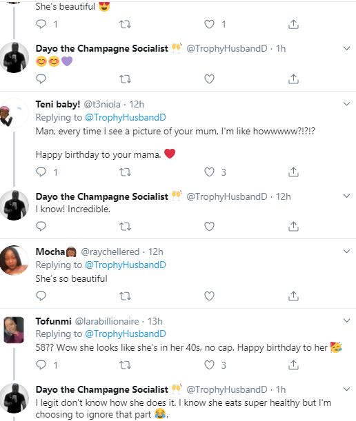This screenshot has width=356, height=421.
Task: Like Mocha's "She's so beautiful" tweet
Action: (x=209, y=296)
